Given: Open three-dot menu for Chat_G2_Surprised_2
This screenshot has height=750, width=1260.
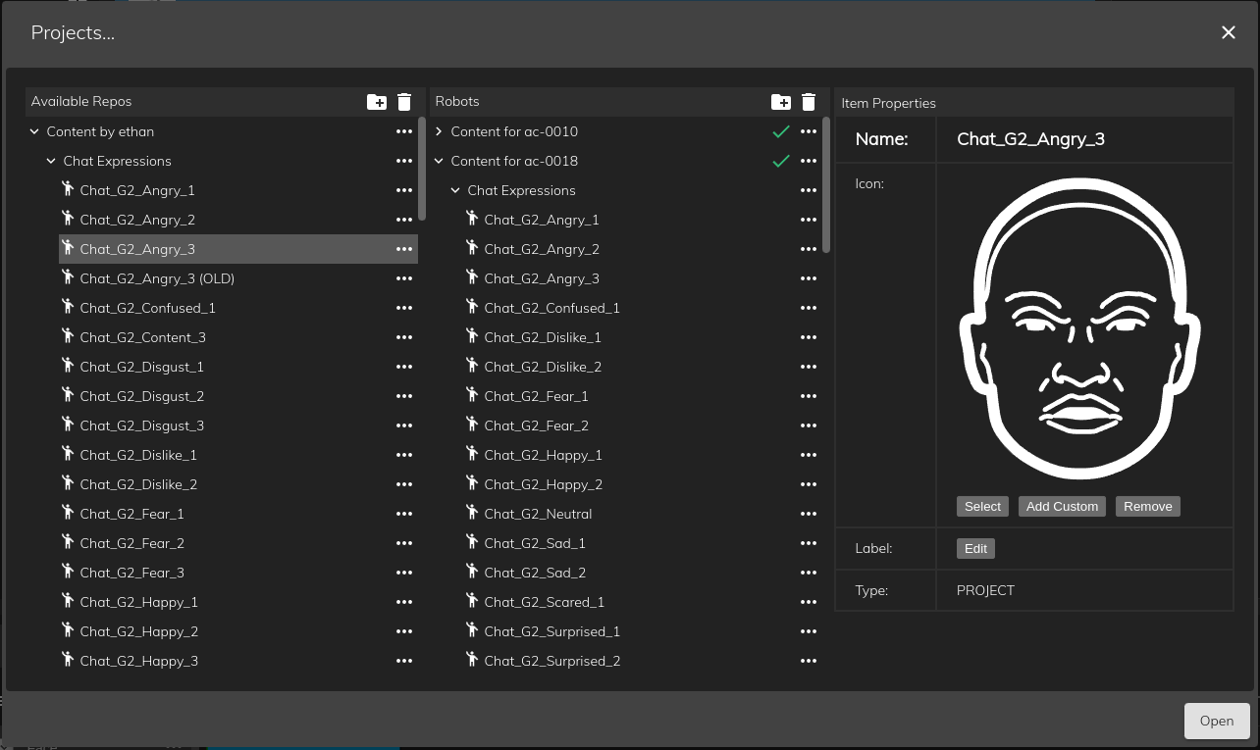Looking at the screenshot, I should (x=809, y=661).
